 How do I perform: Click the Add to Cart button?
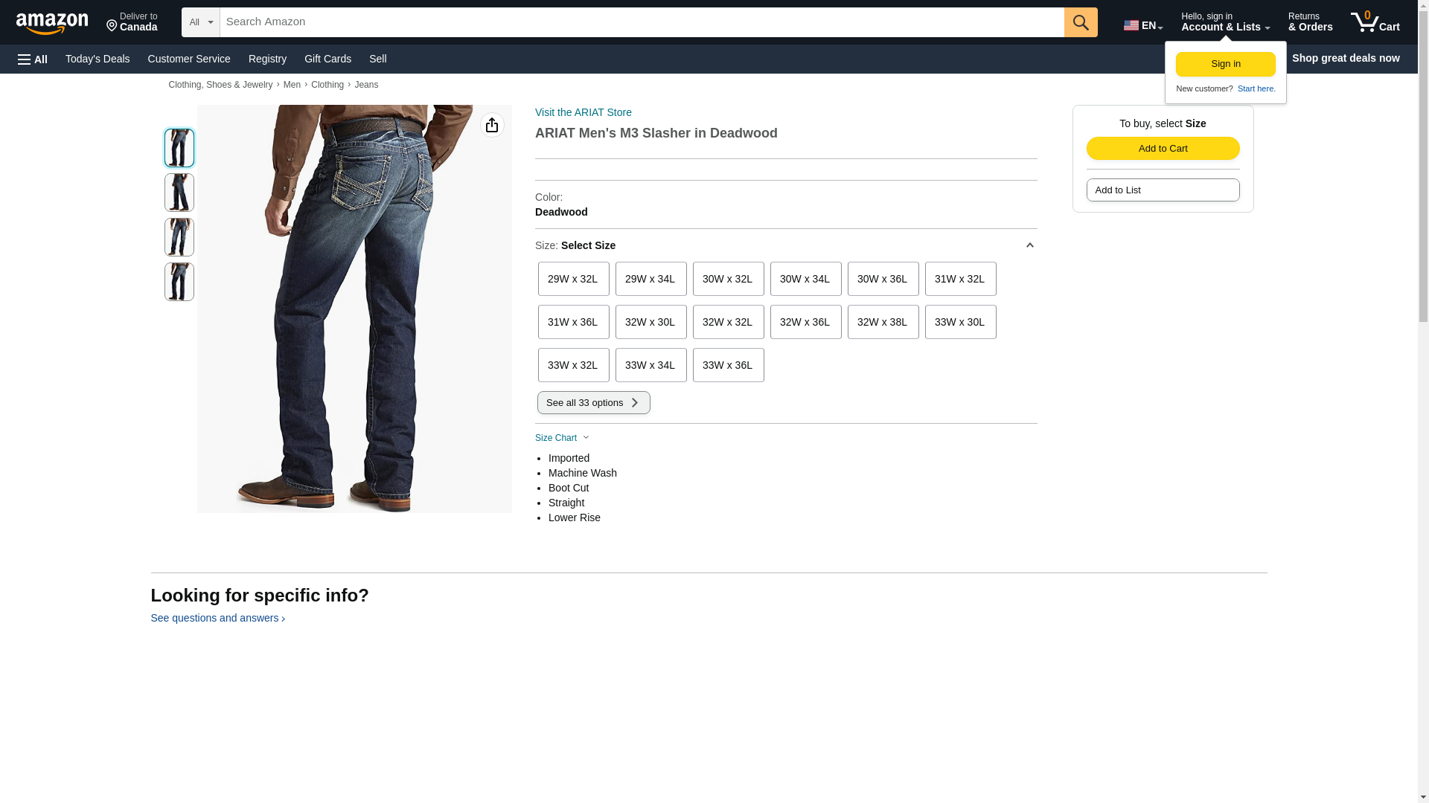pyautogui.click(x=1163, y=148)
